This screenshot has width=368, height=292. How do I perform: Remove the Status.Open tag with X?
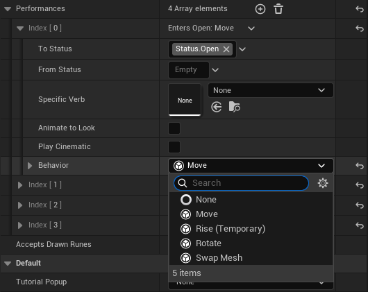226,49
